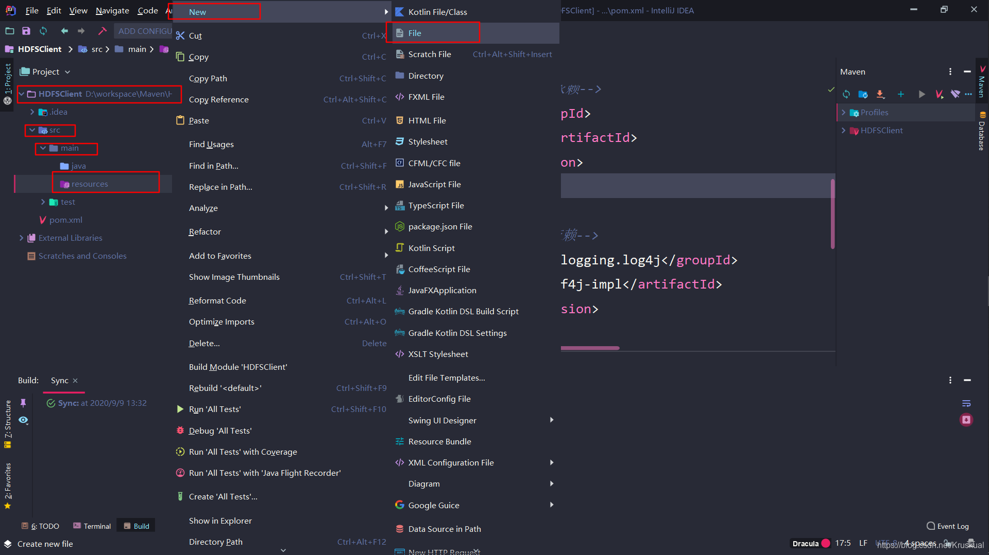
Task: Expand Add to Favorites submenu
Action: pyautogui.click(x=281, y=256)
